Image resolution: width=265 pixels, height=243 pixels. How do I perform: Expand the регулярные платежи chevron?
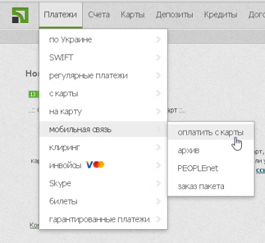click(x=158, y=76)
